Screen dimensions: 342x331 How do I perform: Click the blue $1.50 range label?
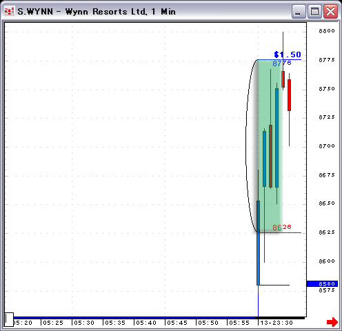pos(288,54)
